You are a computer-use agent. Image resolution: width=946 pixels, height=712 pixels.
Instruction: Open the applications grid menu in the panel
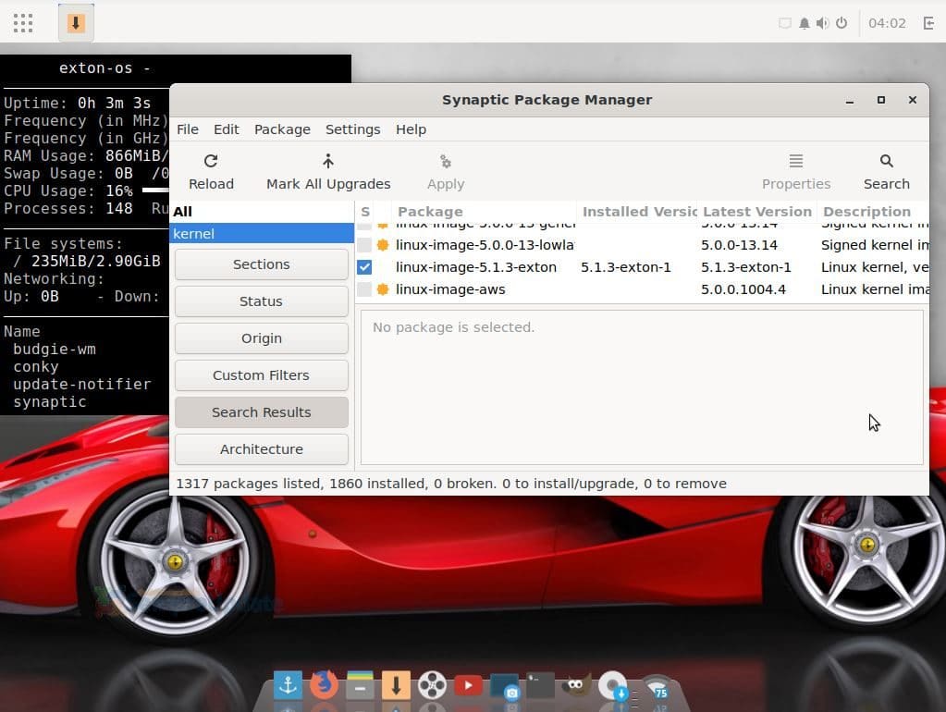click(x=23, y=23)
